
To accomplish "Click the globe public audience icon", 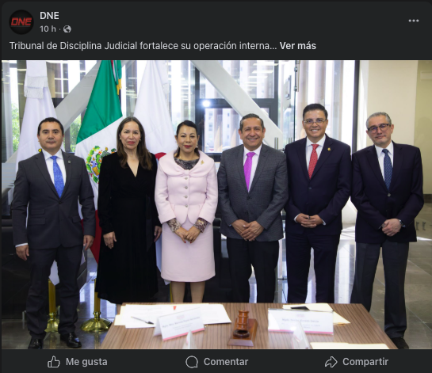I will pyautogui.click(x=67, y=29).
